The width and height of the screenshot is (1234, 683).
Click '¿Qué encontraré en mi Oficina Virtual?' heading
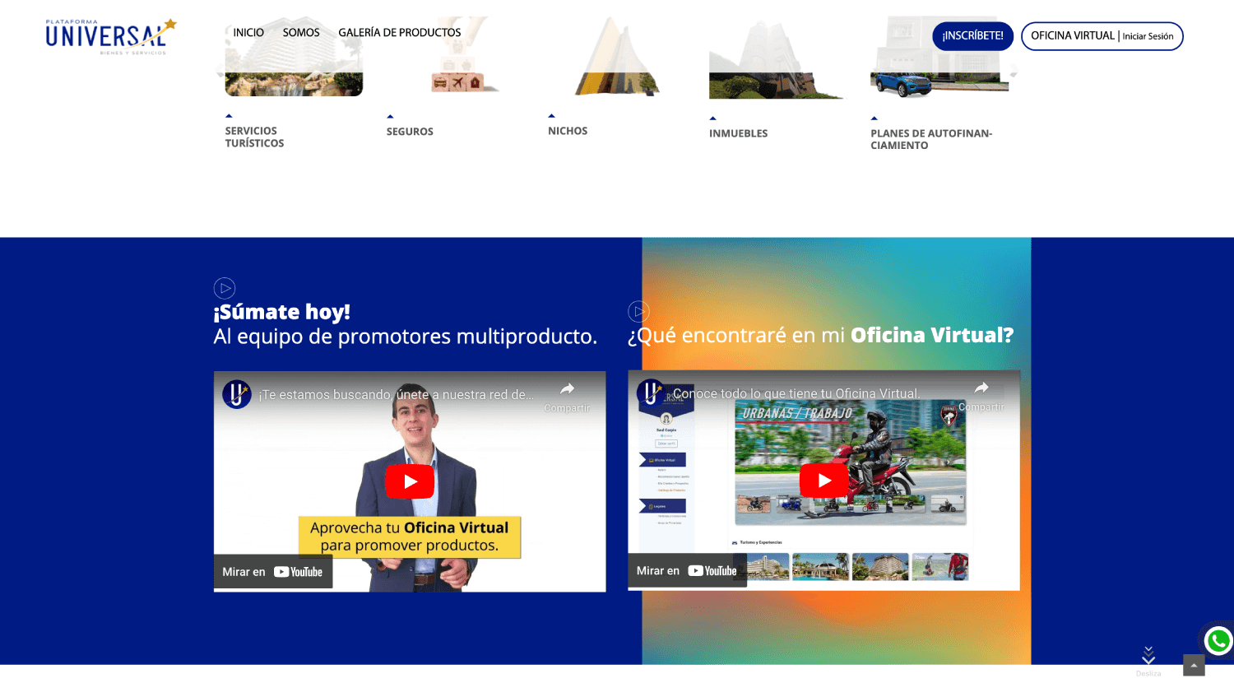821,336
